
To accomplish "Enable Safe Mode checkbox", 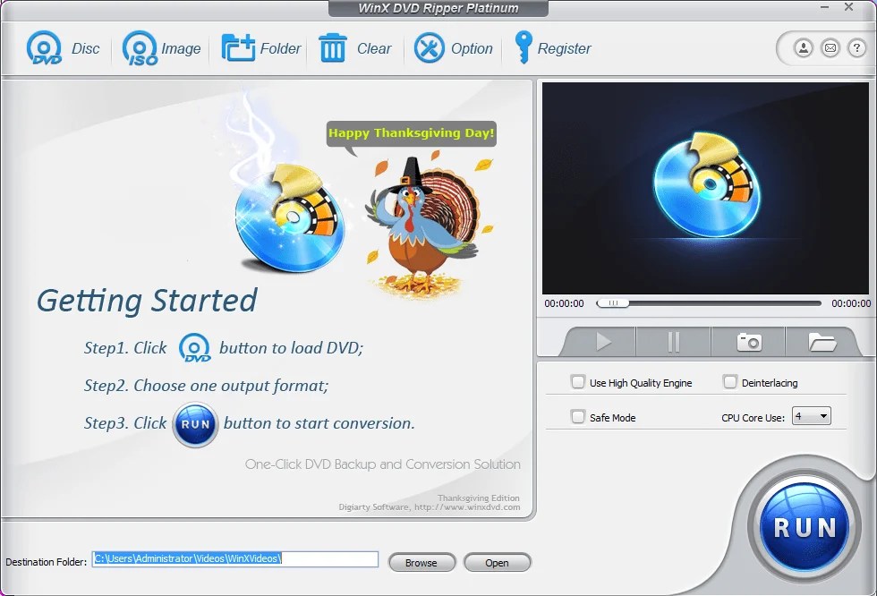I will click(x=578, y=416).
